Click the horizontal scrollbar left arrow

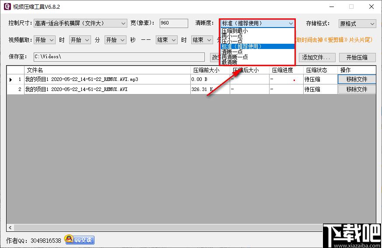(10, 227)
